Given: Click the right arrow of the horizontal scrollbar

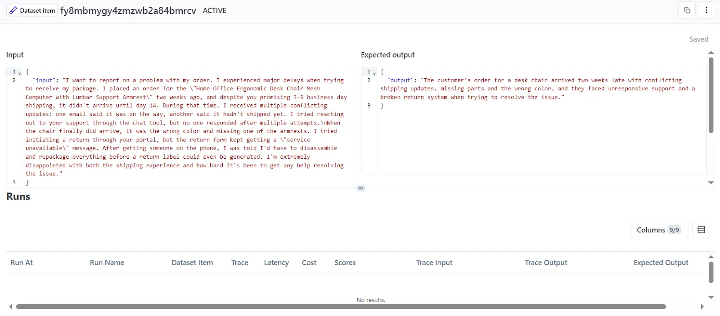Looking at the screenshot, I should pyautogui.click(x=702, y=307).
